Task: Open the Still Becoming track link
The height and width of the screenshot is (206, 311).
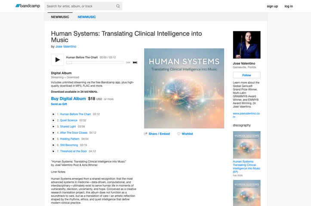Action: coord(69,145)
